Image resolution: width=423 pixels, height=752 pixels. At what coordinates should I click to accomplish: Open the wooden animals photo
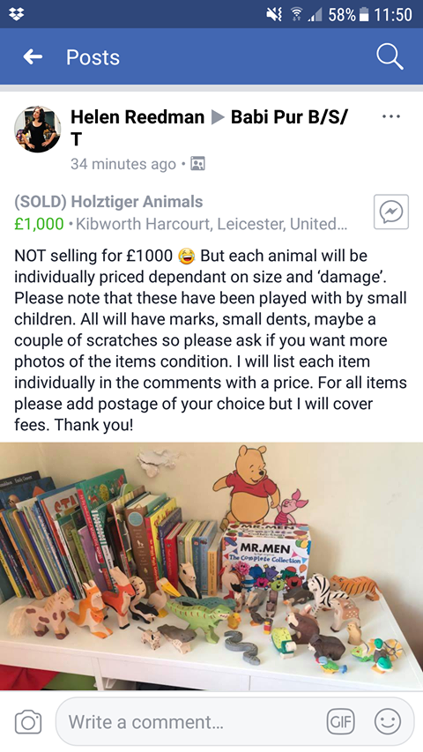(211, 566)
